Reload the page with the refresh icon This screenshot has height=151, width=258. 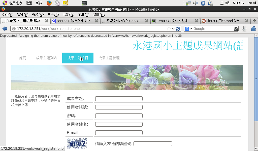coord(178,29)
